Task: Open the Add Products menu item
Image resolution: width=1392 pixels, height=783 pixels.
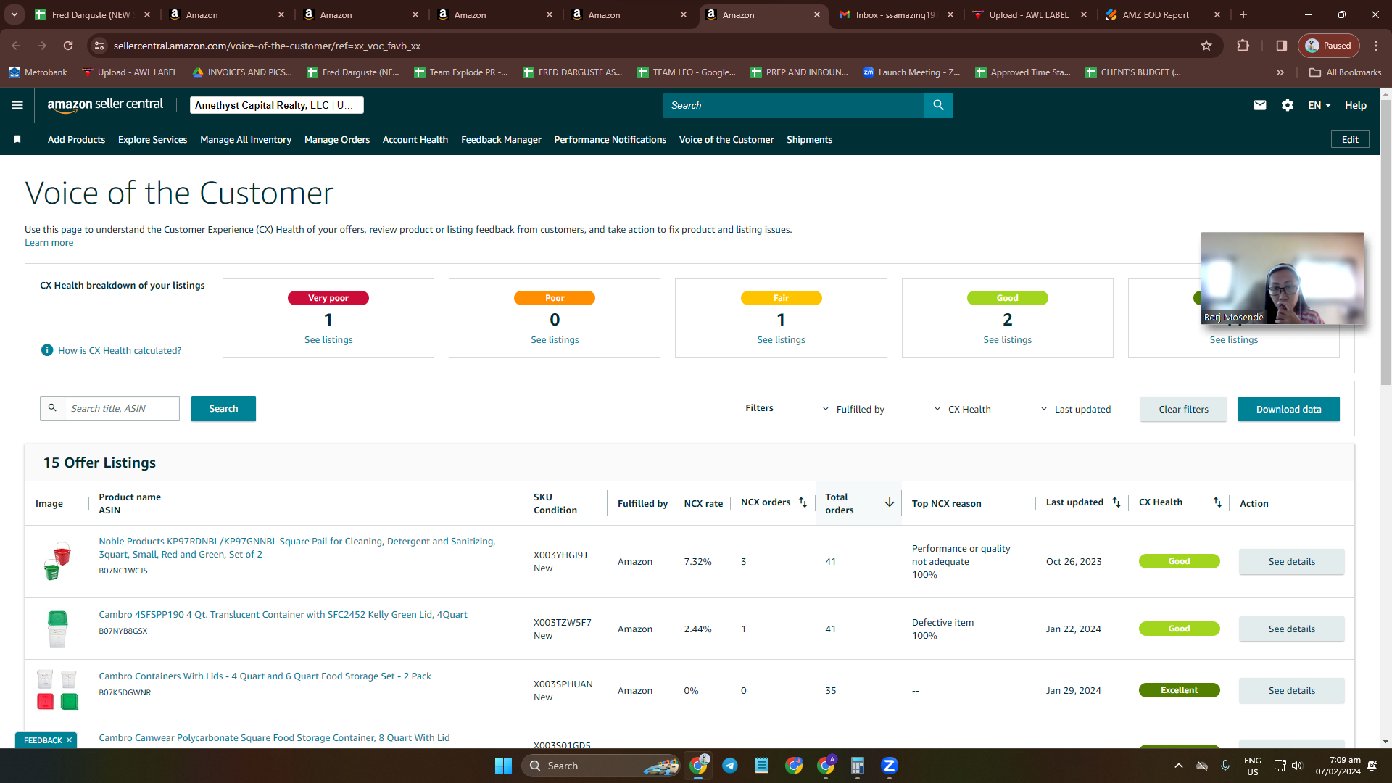Action: click(x=76, y=139)
